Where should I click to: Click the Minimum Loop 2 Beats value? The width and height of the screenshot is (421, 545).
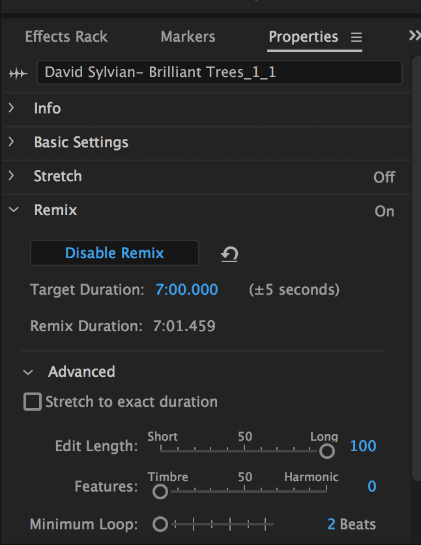coord(351,524)
